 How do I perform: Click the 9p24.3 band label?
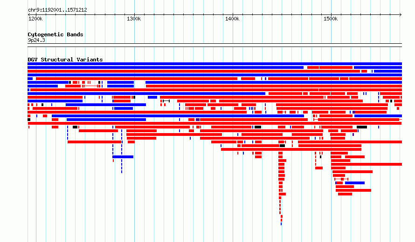(36, 40)
